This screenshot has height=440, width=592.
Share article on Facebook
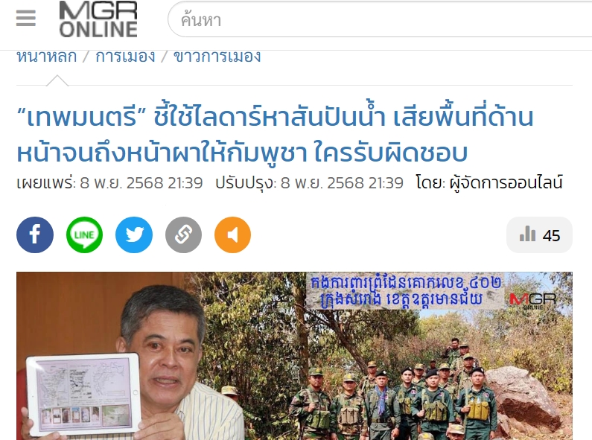(x=35, y=235)
